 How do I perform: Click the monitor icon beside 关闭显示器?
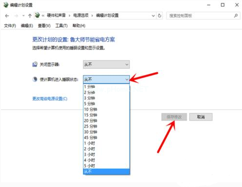tap(35, 64)
